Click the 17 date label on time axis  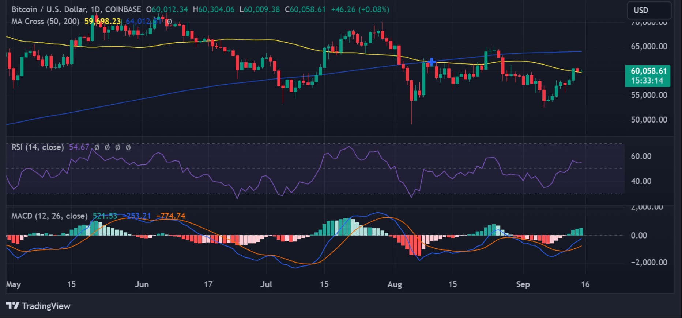[208, 284]
